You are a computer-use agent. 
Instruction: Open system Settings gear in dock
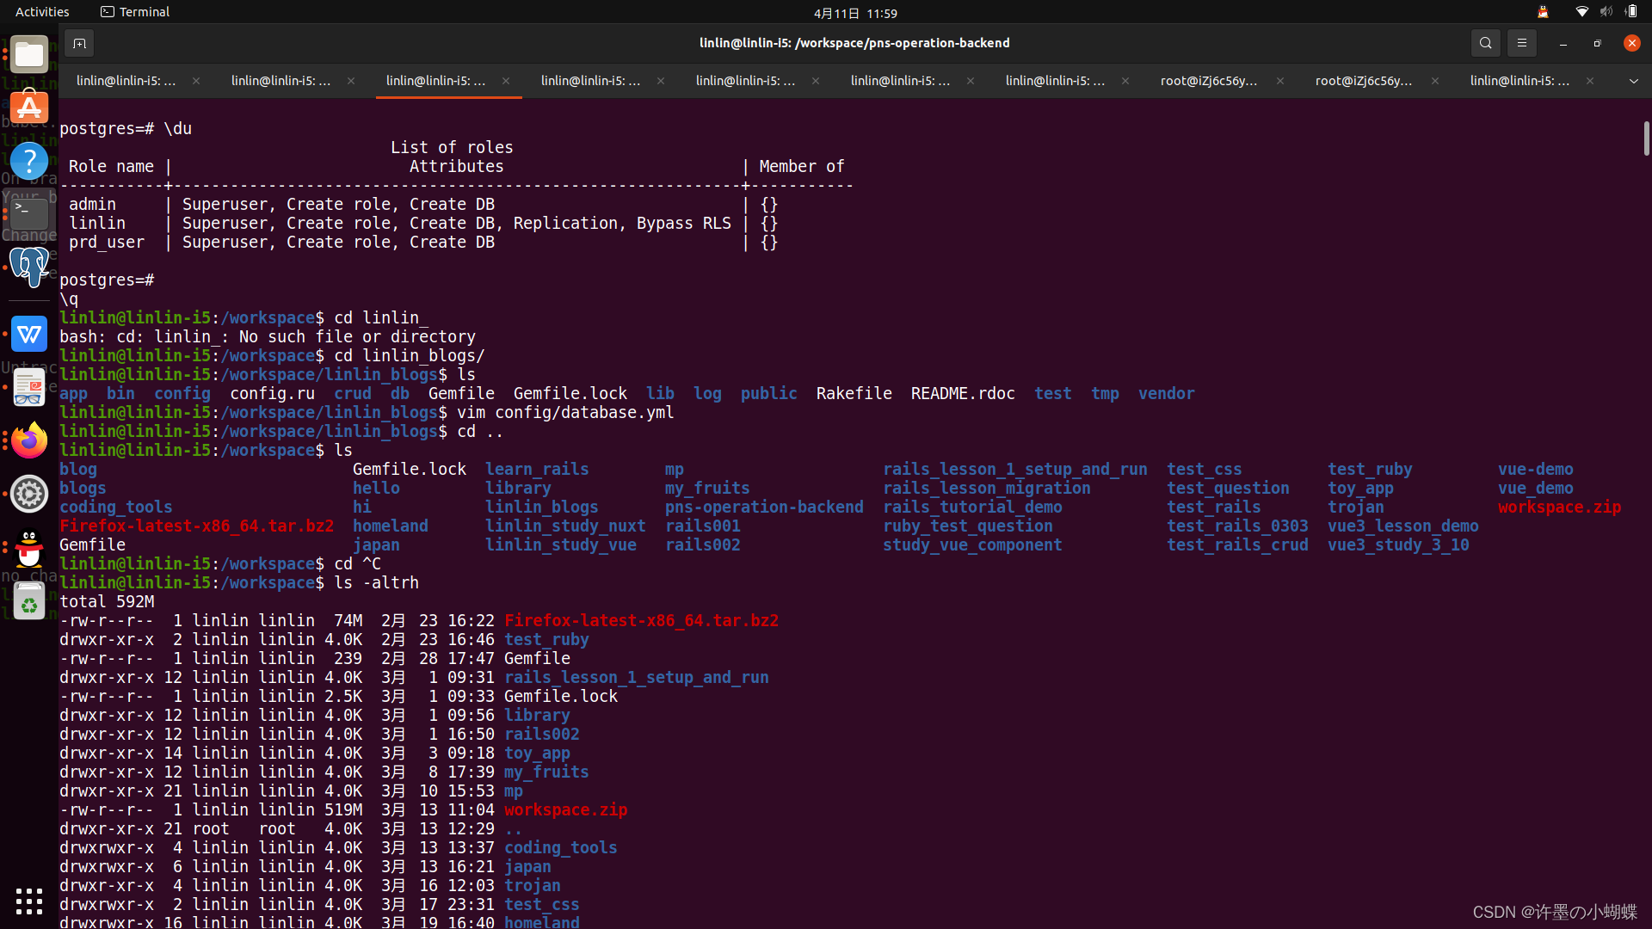tap(29, 495)
